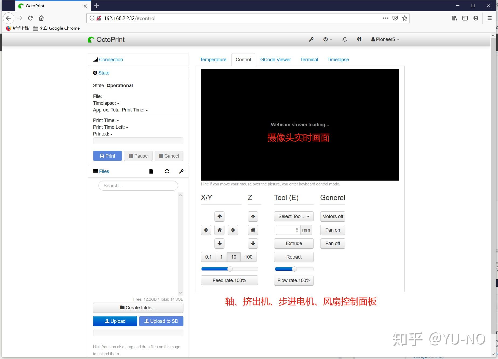
Task: Open file list options via wrench icon
Action: pos(181,171)
